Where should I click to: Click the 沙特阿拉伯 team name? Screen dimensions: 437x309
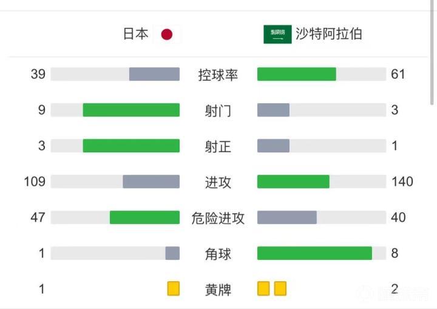click(x=329, y=34)
